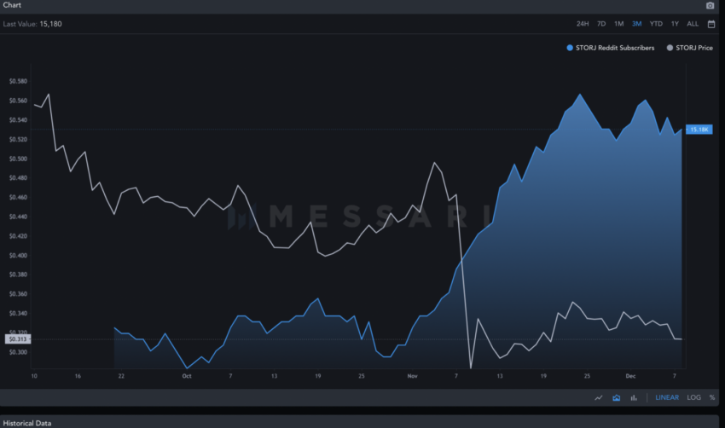
Task: Click the $0.313 price axis label
Action: tap(18, 339)
